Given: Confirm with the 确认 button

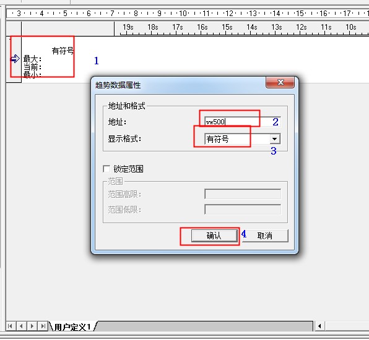Looking at the screenshot, I should (x=214, y=236).
